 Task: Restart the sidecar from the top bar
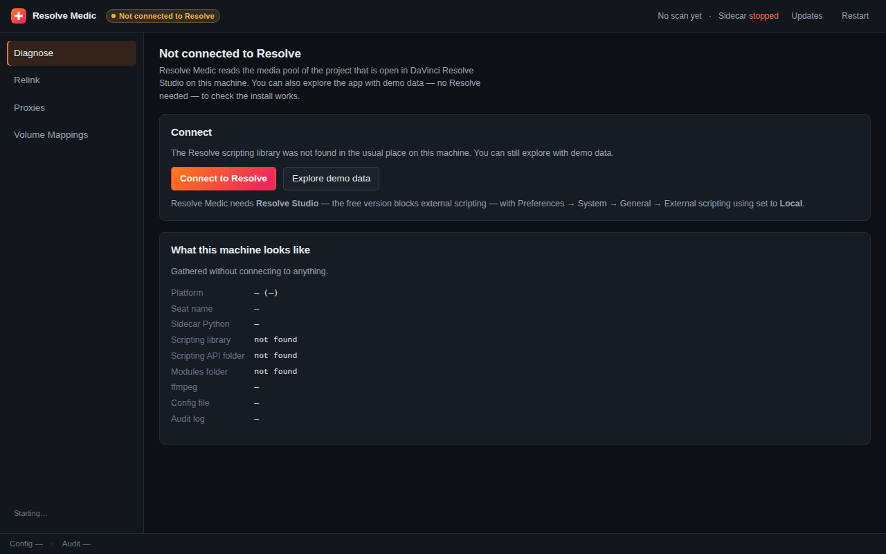click(855, 16)
